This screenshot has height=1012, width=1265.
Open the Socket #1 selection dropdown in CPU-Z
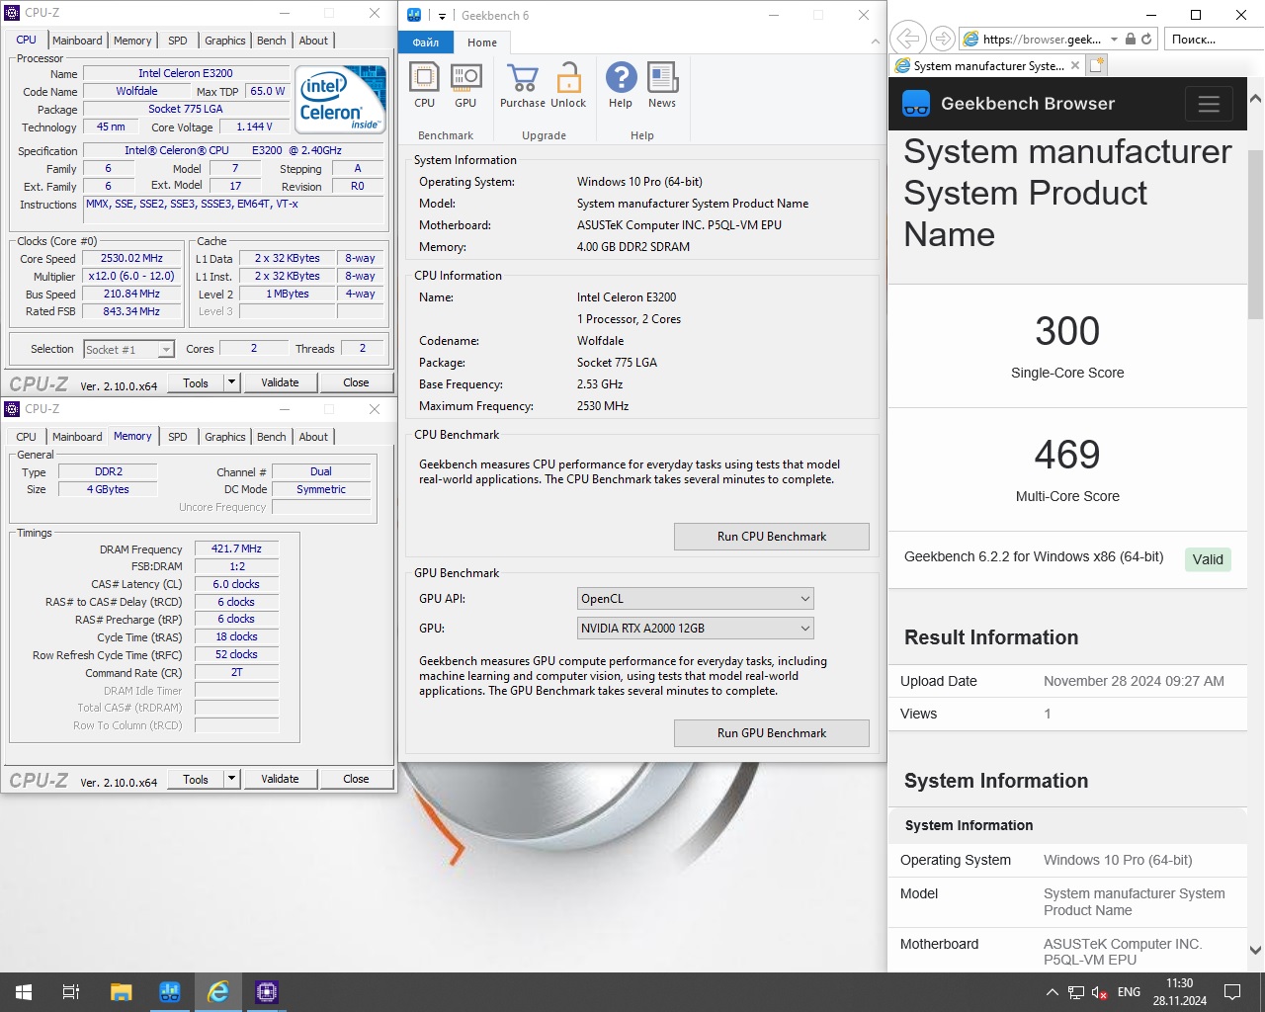[x=129, y=350]
